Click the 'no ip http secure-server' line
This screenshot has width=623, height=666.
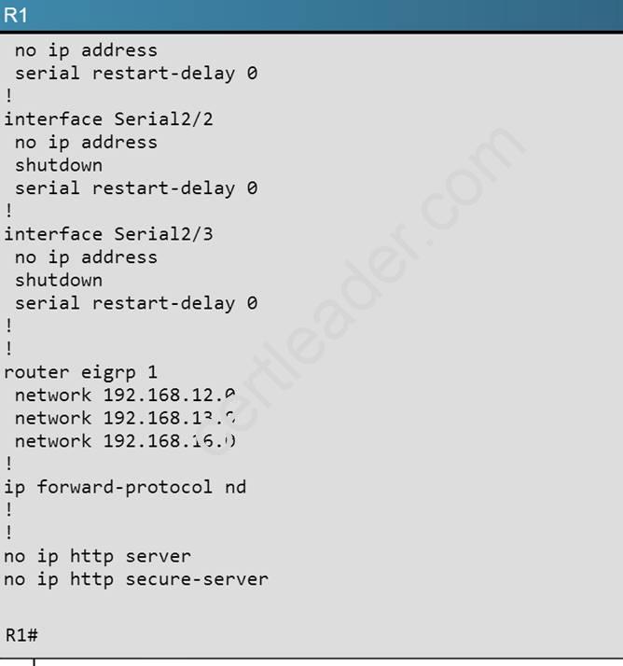pyautogui.click(x=136, y=579)
